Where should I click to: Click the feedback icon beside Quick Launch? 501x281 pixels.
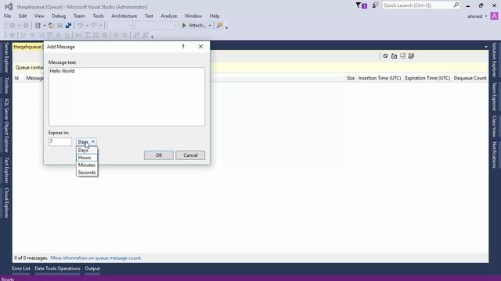click(x=375, y=5)
